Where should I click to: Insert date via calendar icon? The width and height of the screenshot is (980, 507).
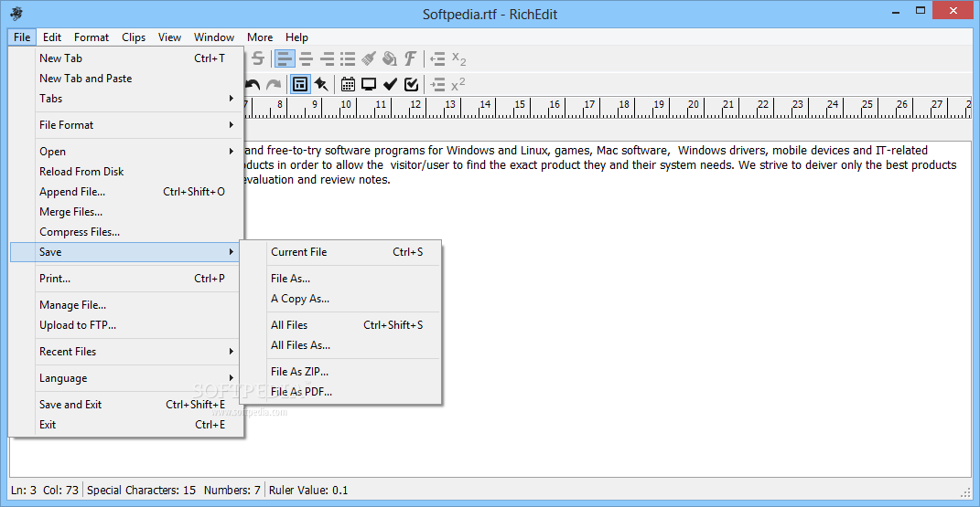pyautogui.click(x=348, y=84)
